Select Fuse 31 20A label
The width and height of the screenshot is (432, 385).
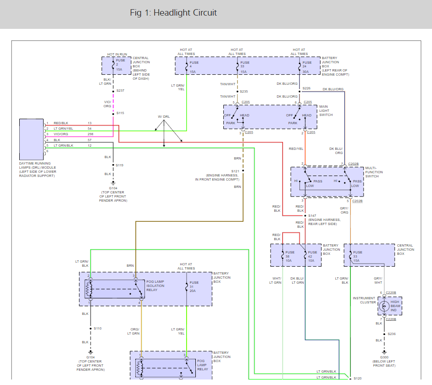(x=194, y=286)
